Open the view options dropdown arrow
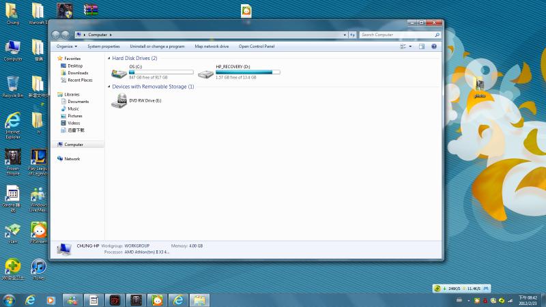546x307 pixels. pos(410,46)
